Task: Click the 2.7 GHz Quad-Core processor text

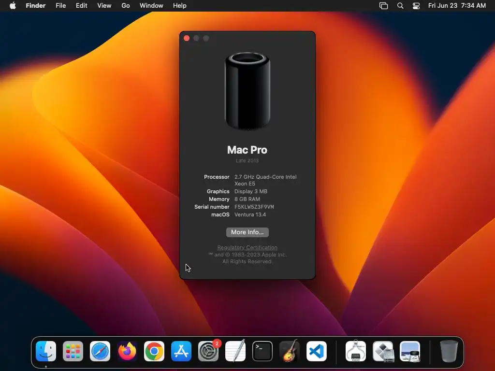Action: tap(265, 180)
